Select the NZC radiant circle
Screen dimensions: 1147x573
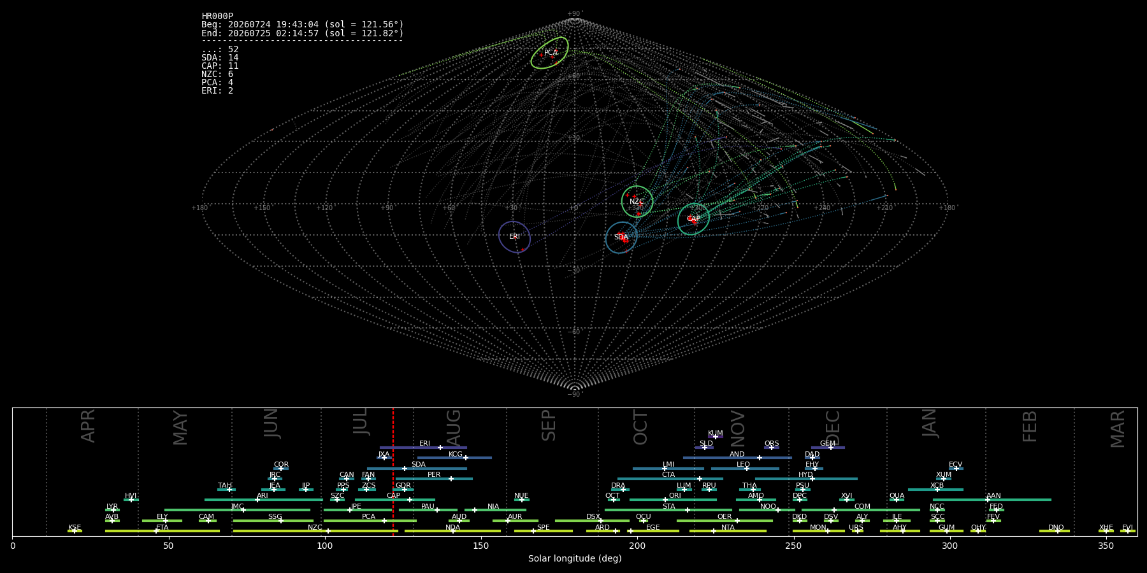(x=637, y=202)
